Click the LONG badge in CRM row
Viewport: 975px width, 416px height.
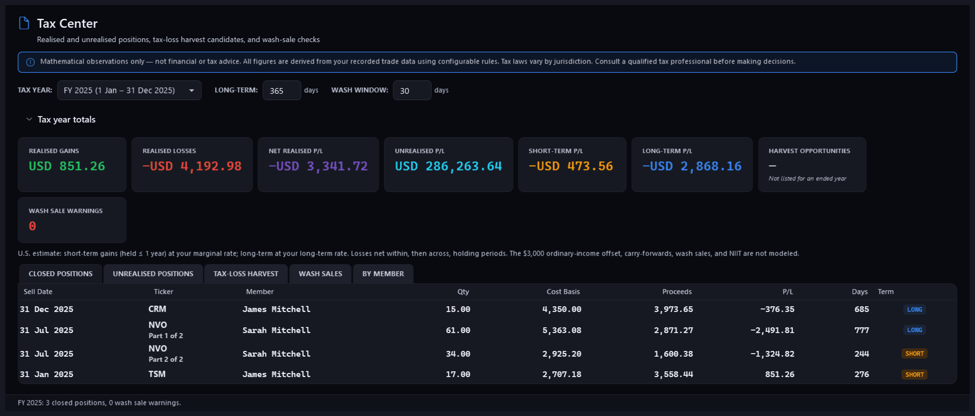click(x=914, y=309)
